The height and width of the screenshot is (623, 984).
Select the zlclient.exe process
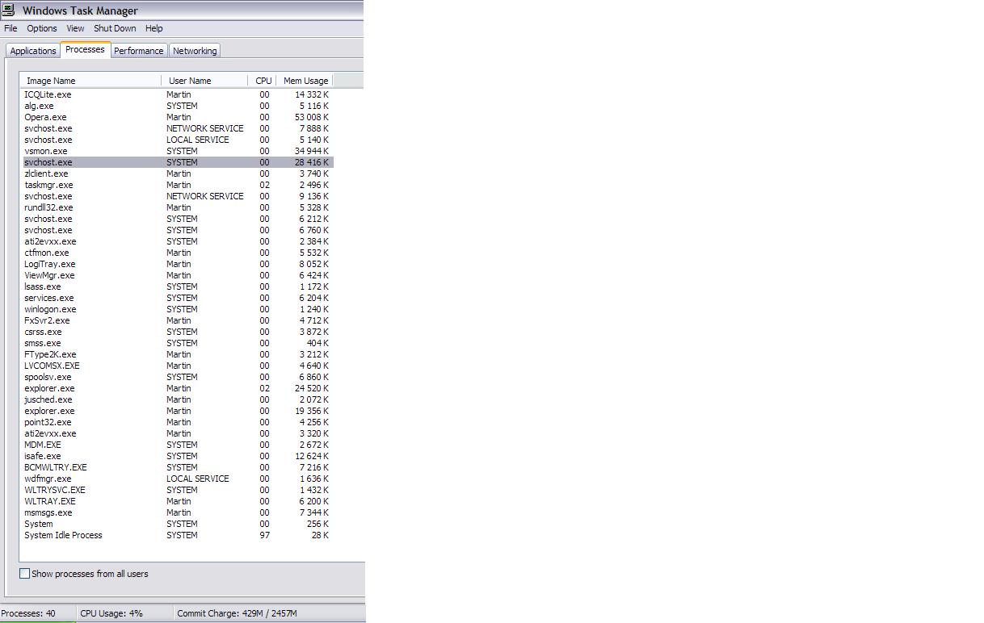[177, 174]
